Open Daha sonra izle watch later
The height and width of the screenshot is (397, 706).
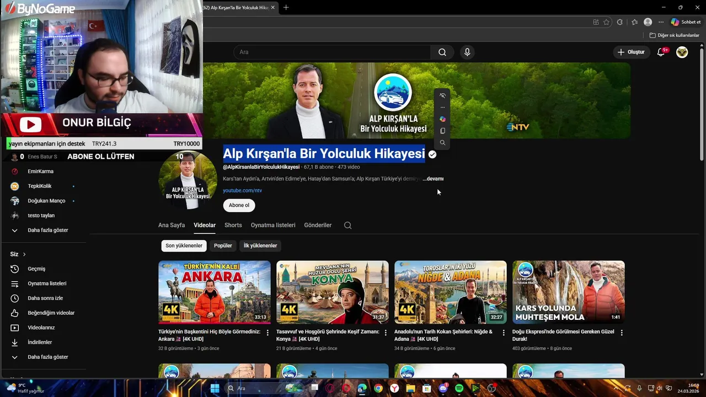point(44,298)
